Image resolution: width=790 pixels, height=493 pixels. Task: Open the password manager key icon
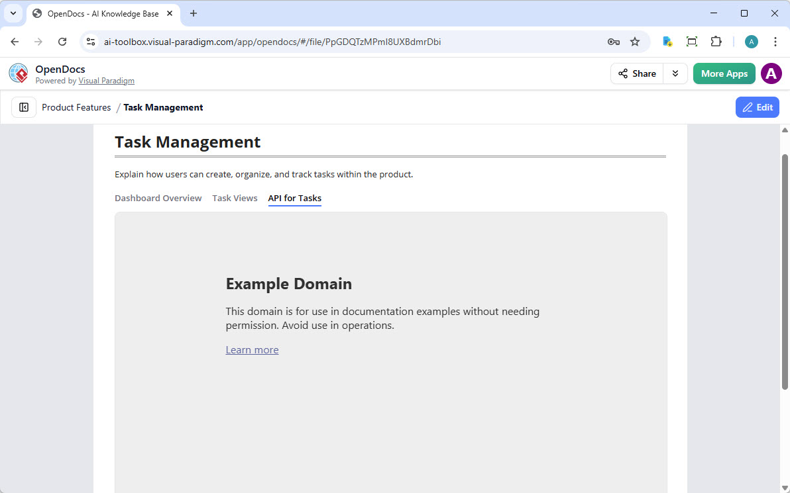(613, 42)
